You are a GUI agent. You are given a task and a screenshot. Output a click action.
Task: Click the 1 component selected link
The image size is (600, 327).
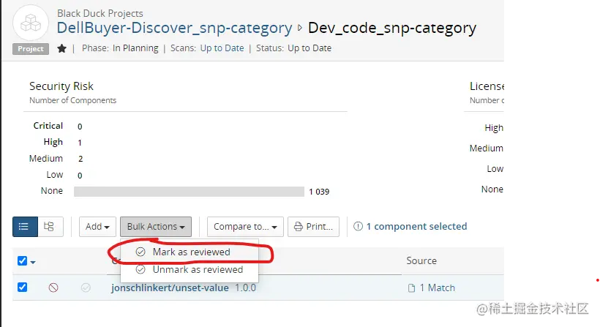point(416,227)
